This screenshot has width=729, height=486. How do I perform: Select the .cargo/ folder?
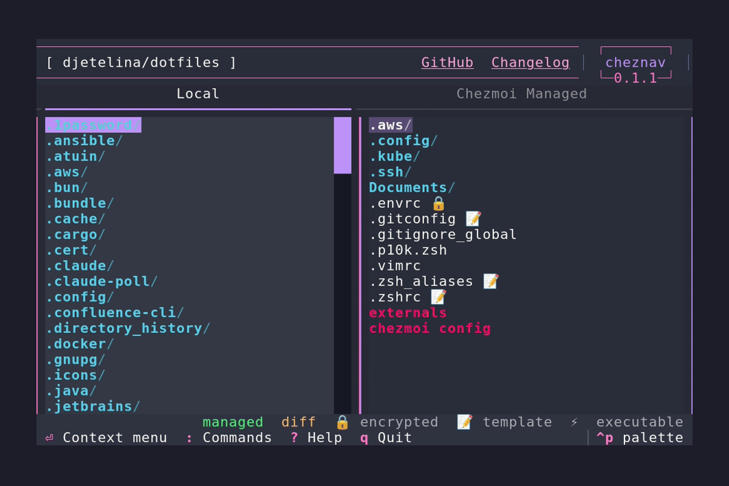[x=76, y=235]
